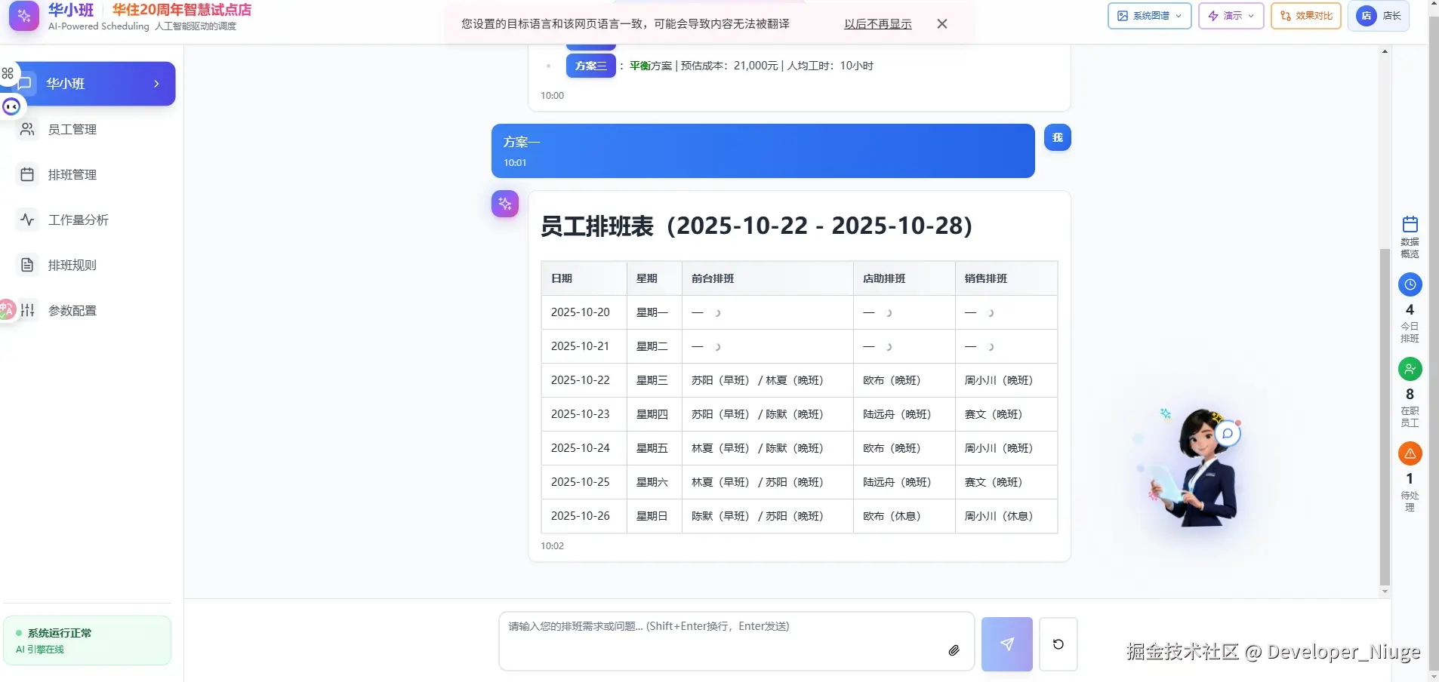Open the 今日排班 clock icon
Image resolution: width=1439 pixels, height=682 pixels.
point(1410,284)
